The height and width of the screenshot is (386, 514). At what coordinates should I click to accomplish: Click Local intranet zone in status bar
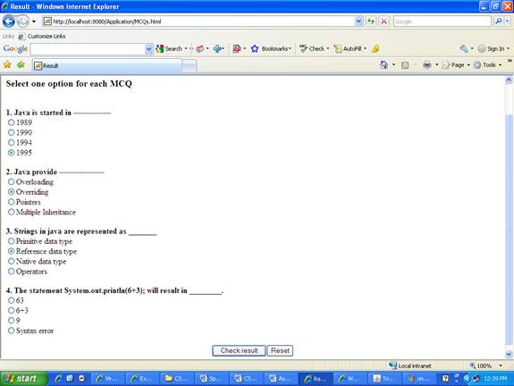410,365
